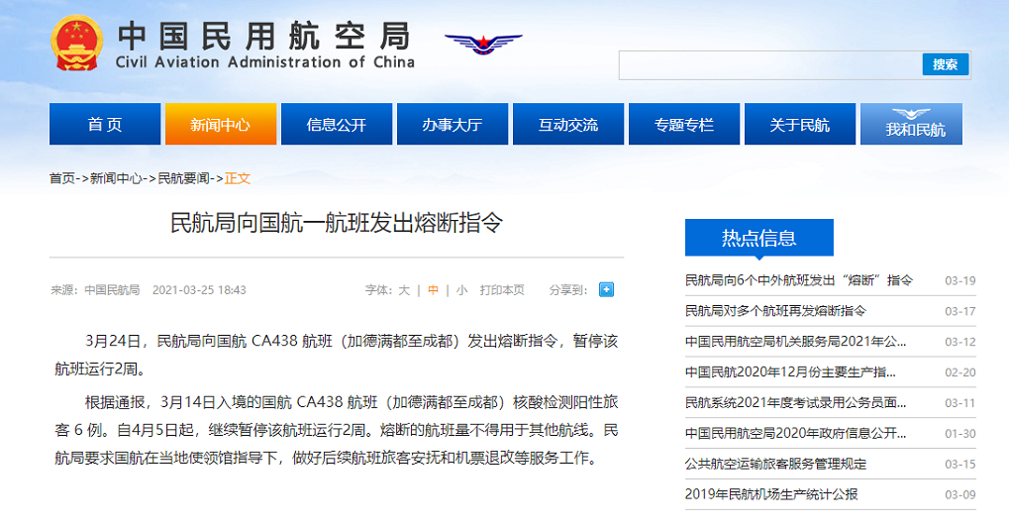Open 2019年民航机场生产统计公报 article

[771, 494]
